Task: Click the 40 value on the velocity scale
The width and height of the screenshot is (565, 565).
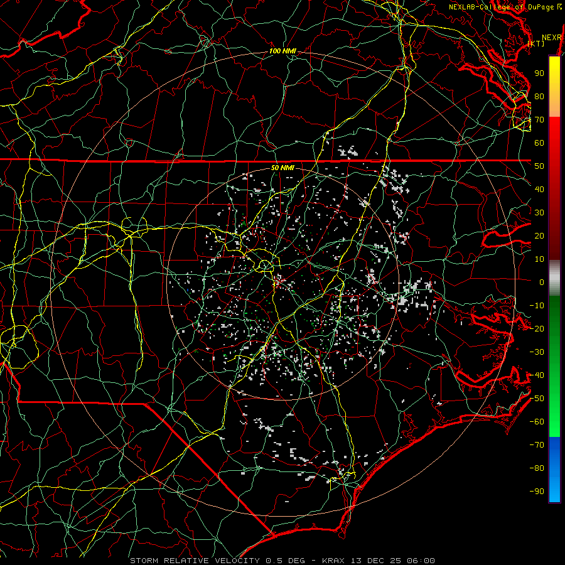Action: point(539,189)
